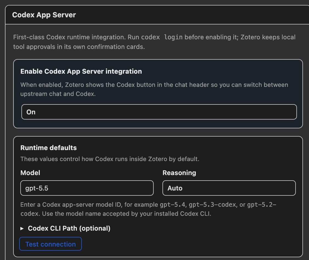Click the Reasoning label

(x=179, y=173)
